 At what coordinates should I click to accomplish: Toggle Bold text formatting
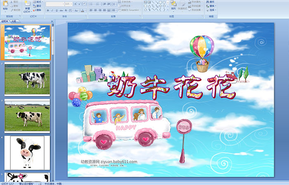(47, 10)
